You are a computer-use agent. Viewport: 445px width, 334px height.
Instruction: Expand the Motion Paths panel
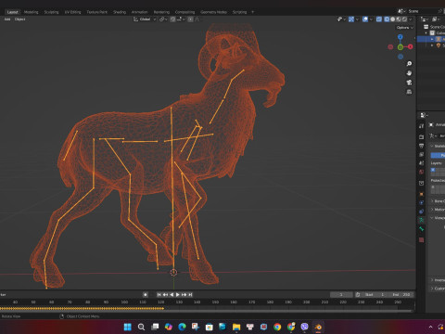point(432,210)
